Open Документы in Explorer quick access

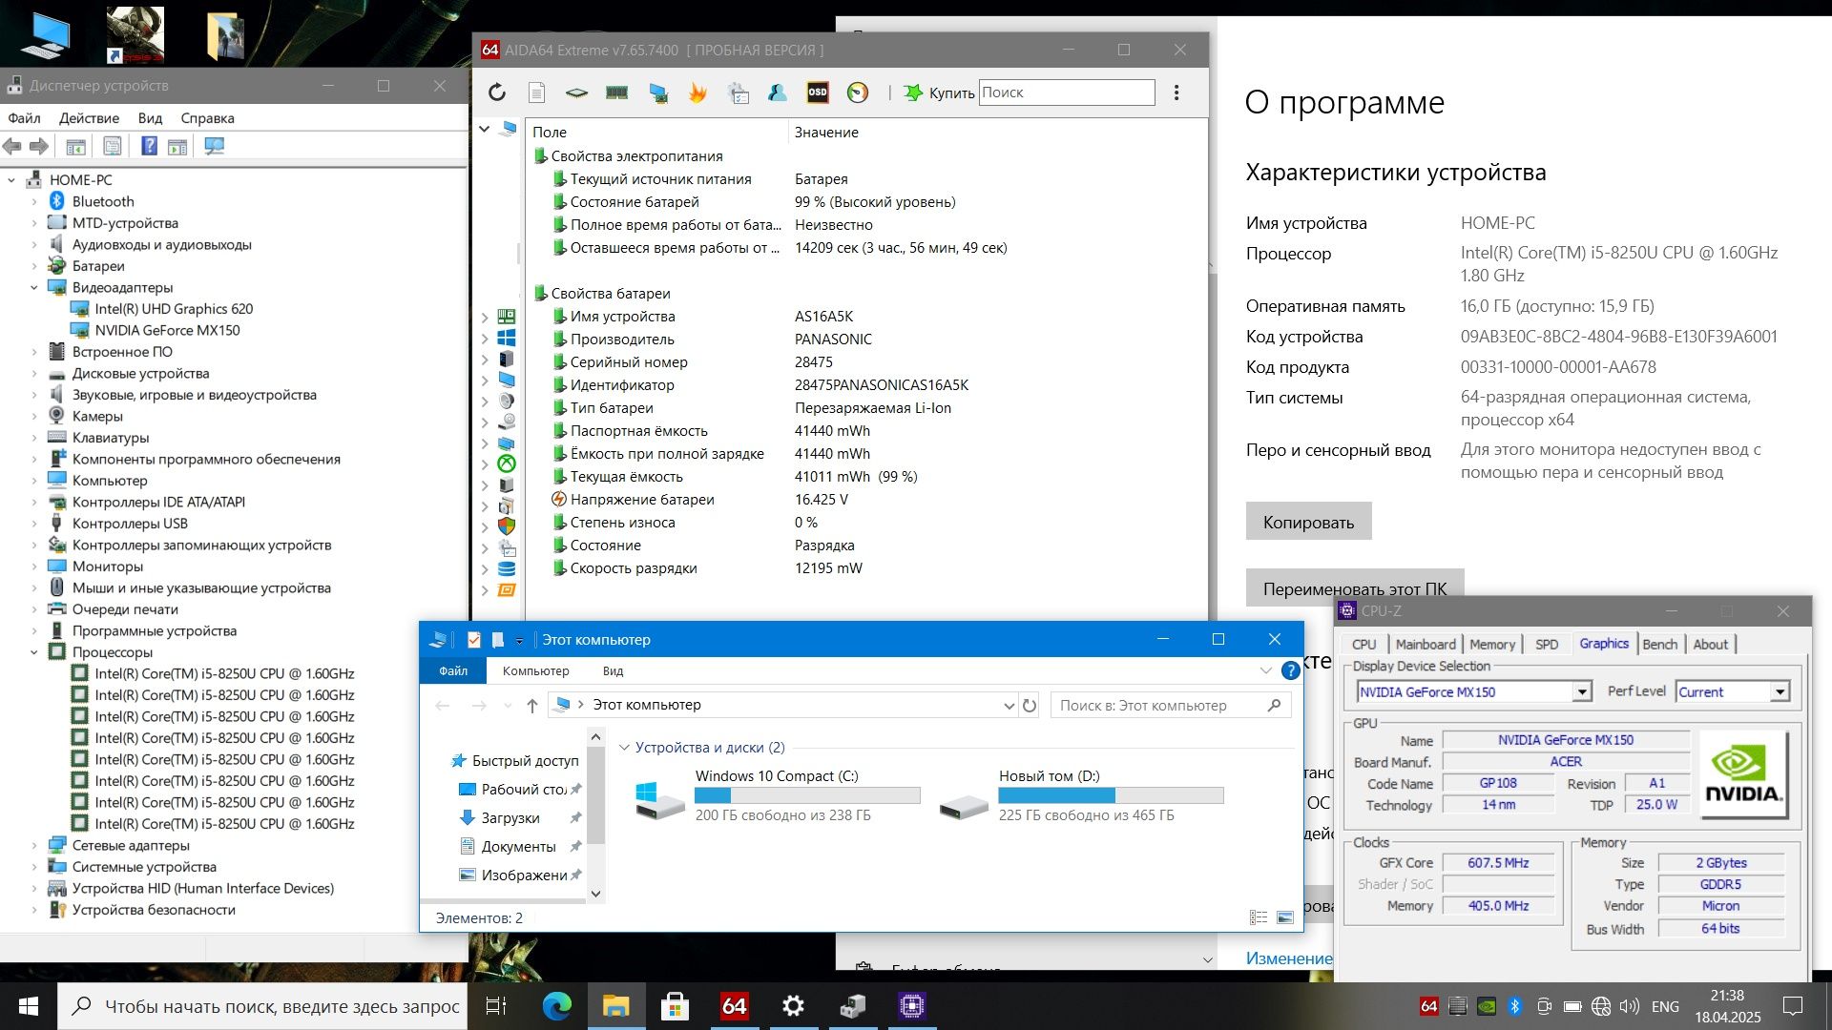coord(518,847)
